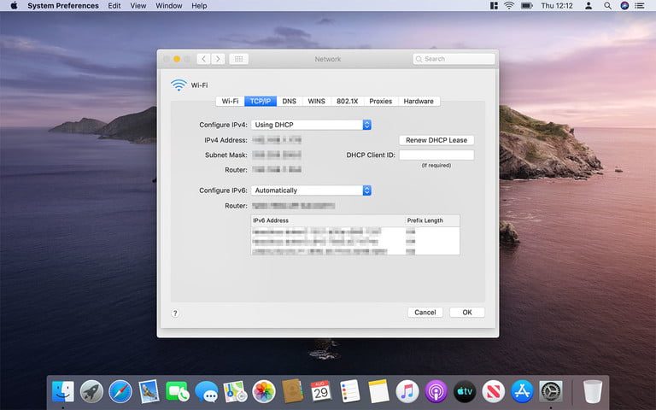Expand the Configure IPv4 dropdown
Viewport: 656px width, 410px height.
pos(311,125)
